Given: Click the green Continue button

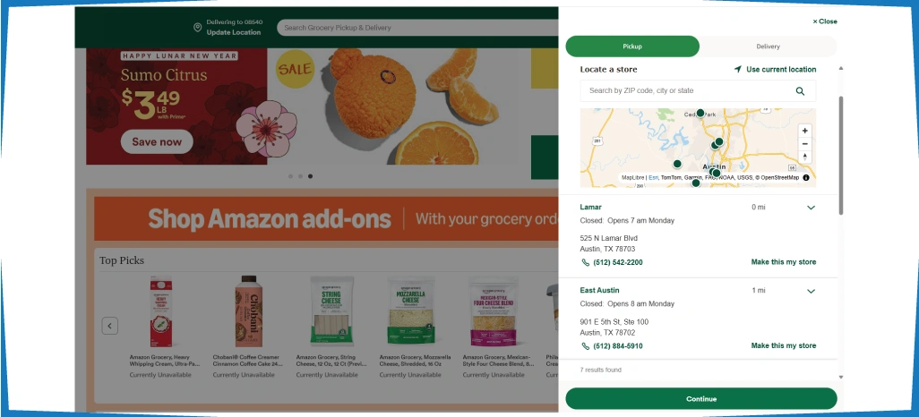Looking at the screenshot, I should pos(701,399).
